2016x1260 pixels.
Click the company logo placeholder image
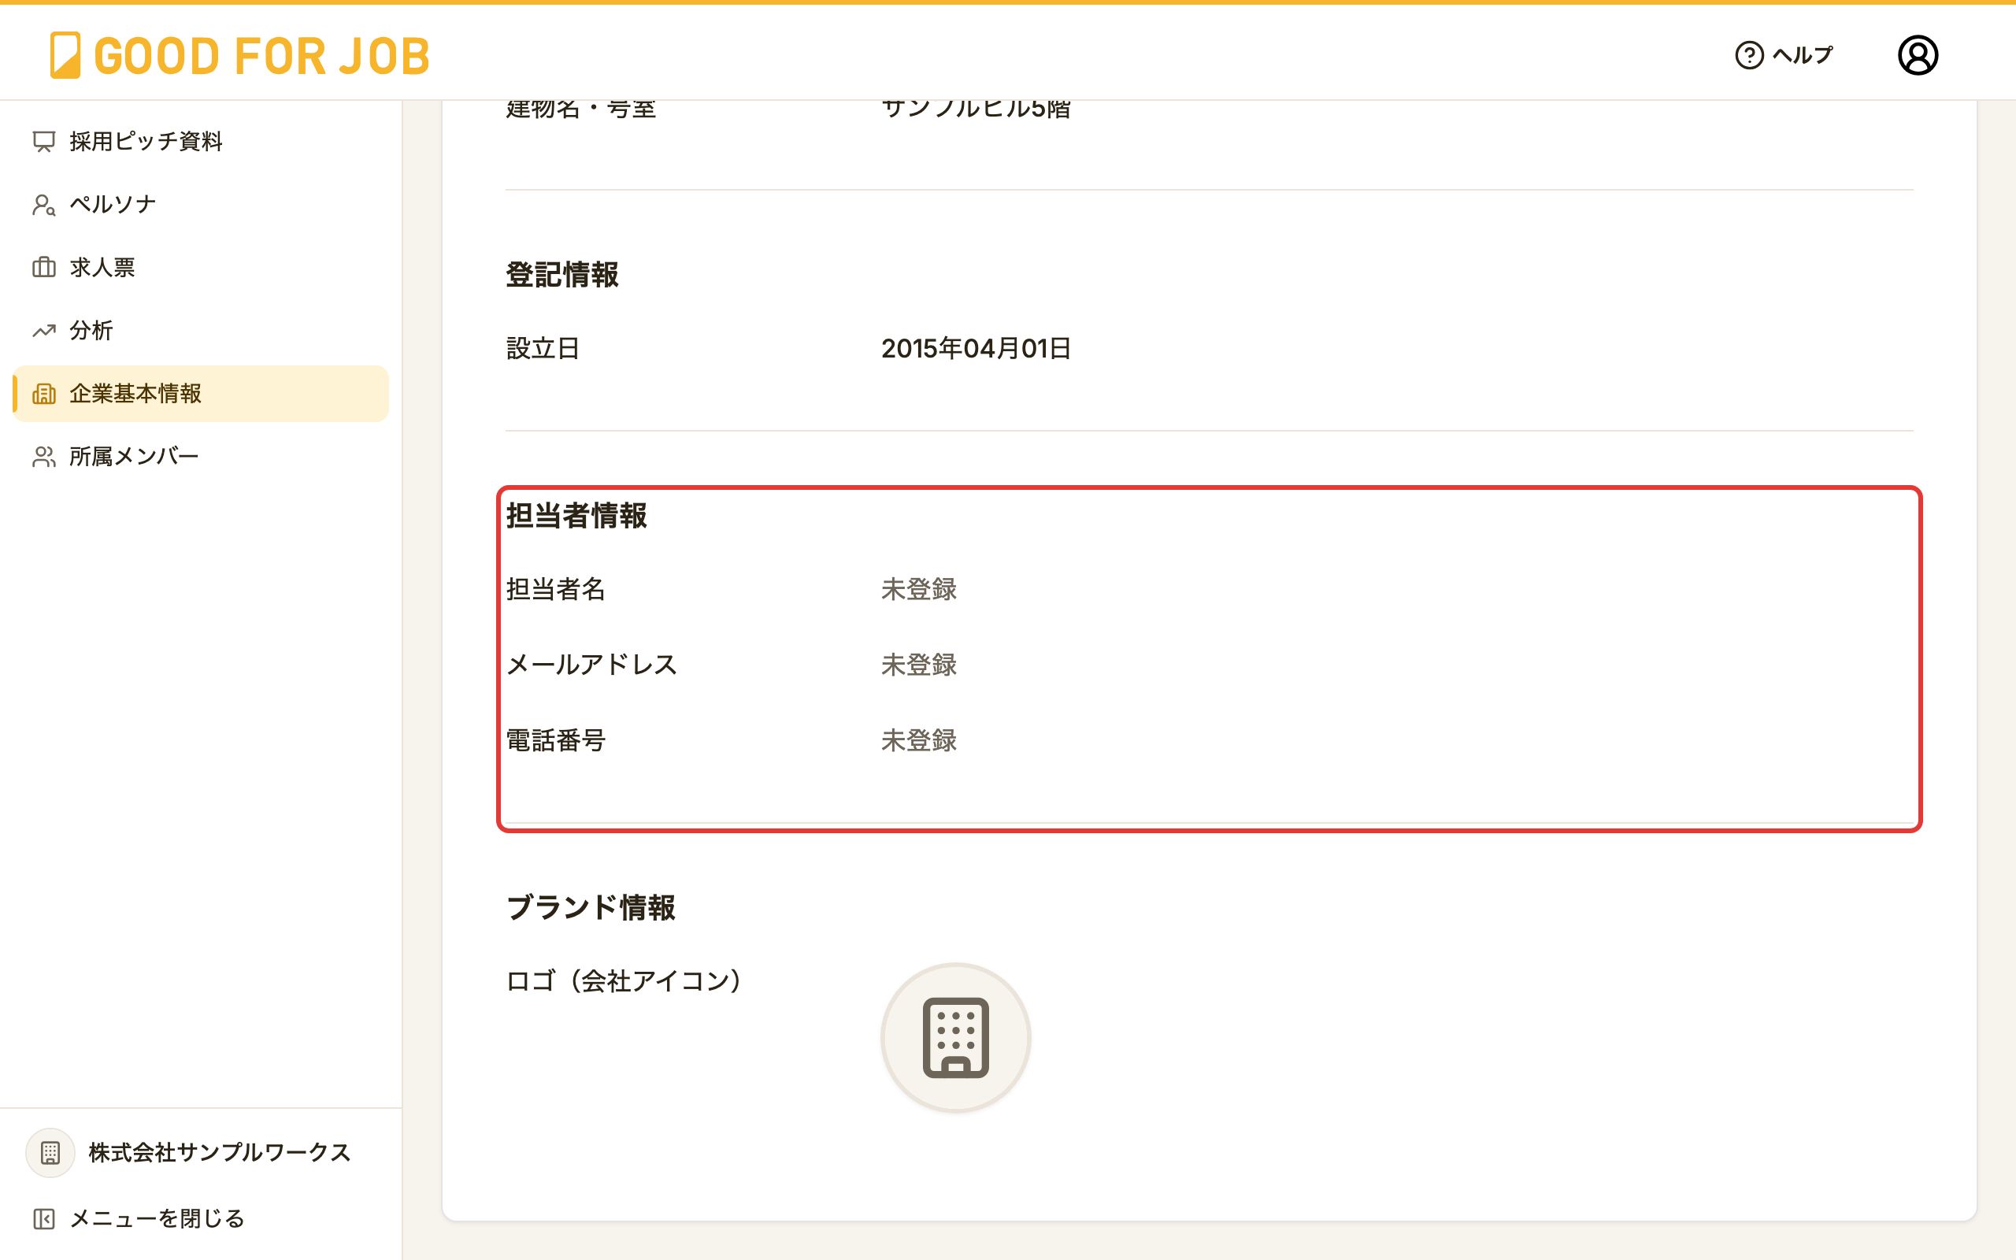click(955, 1037)
